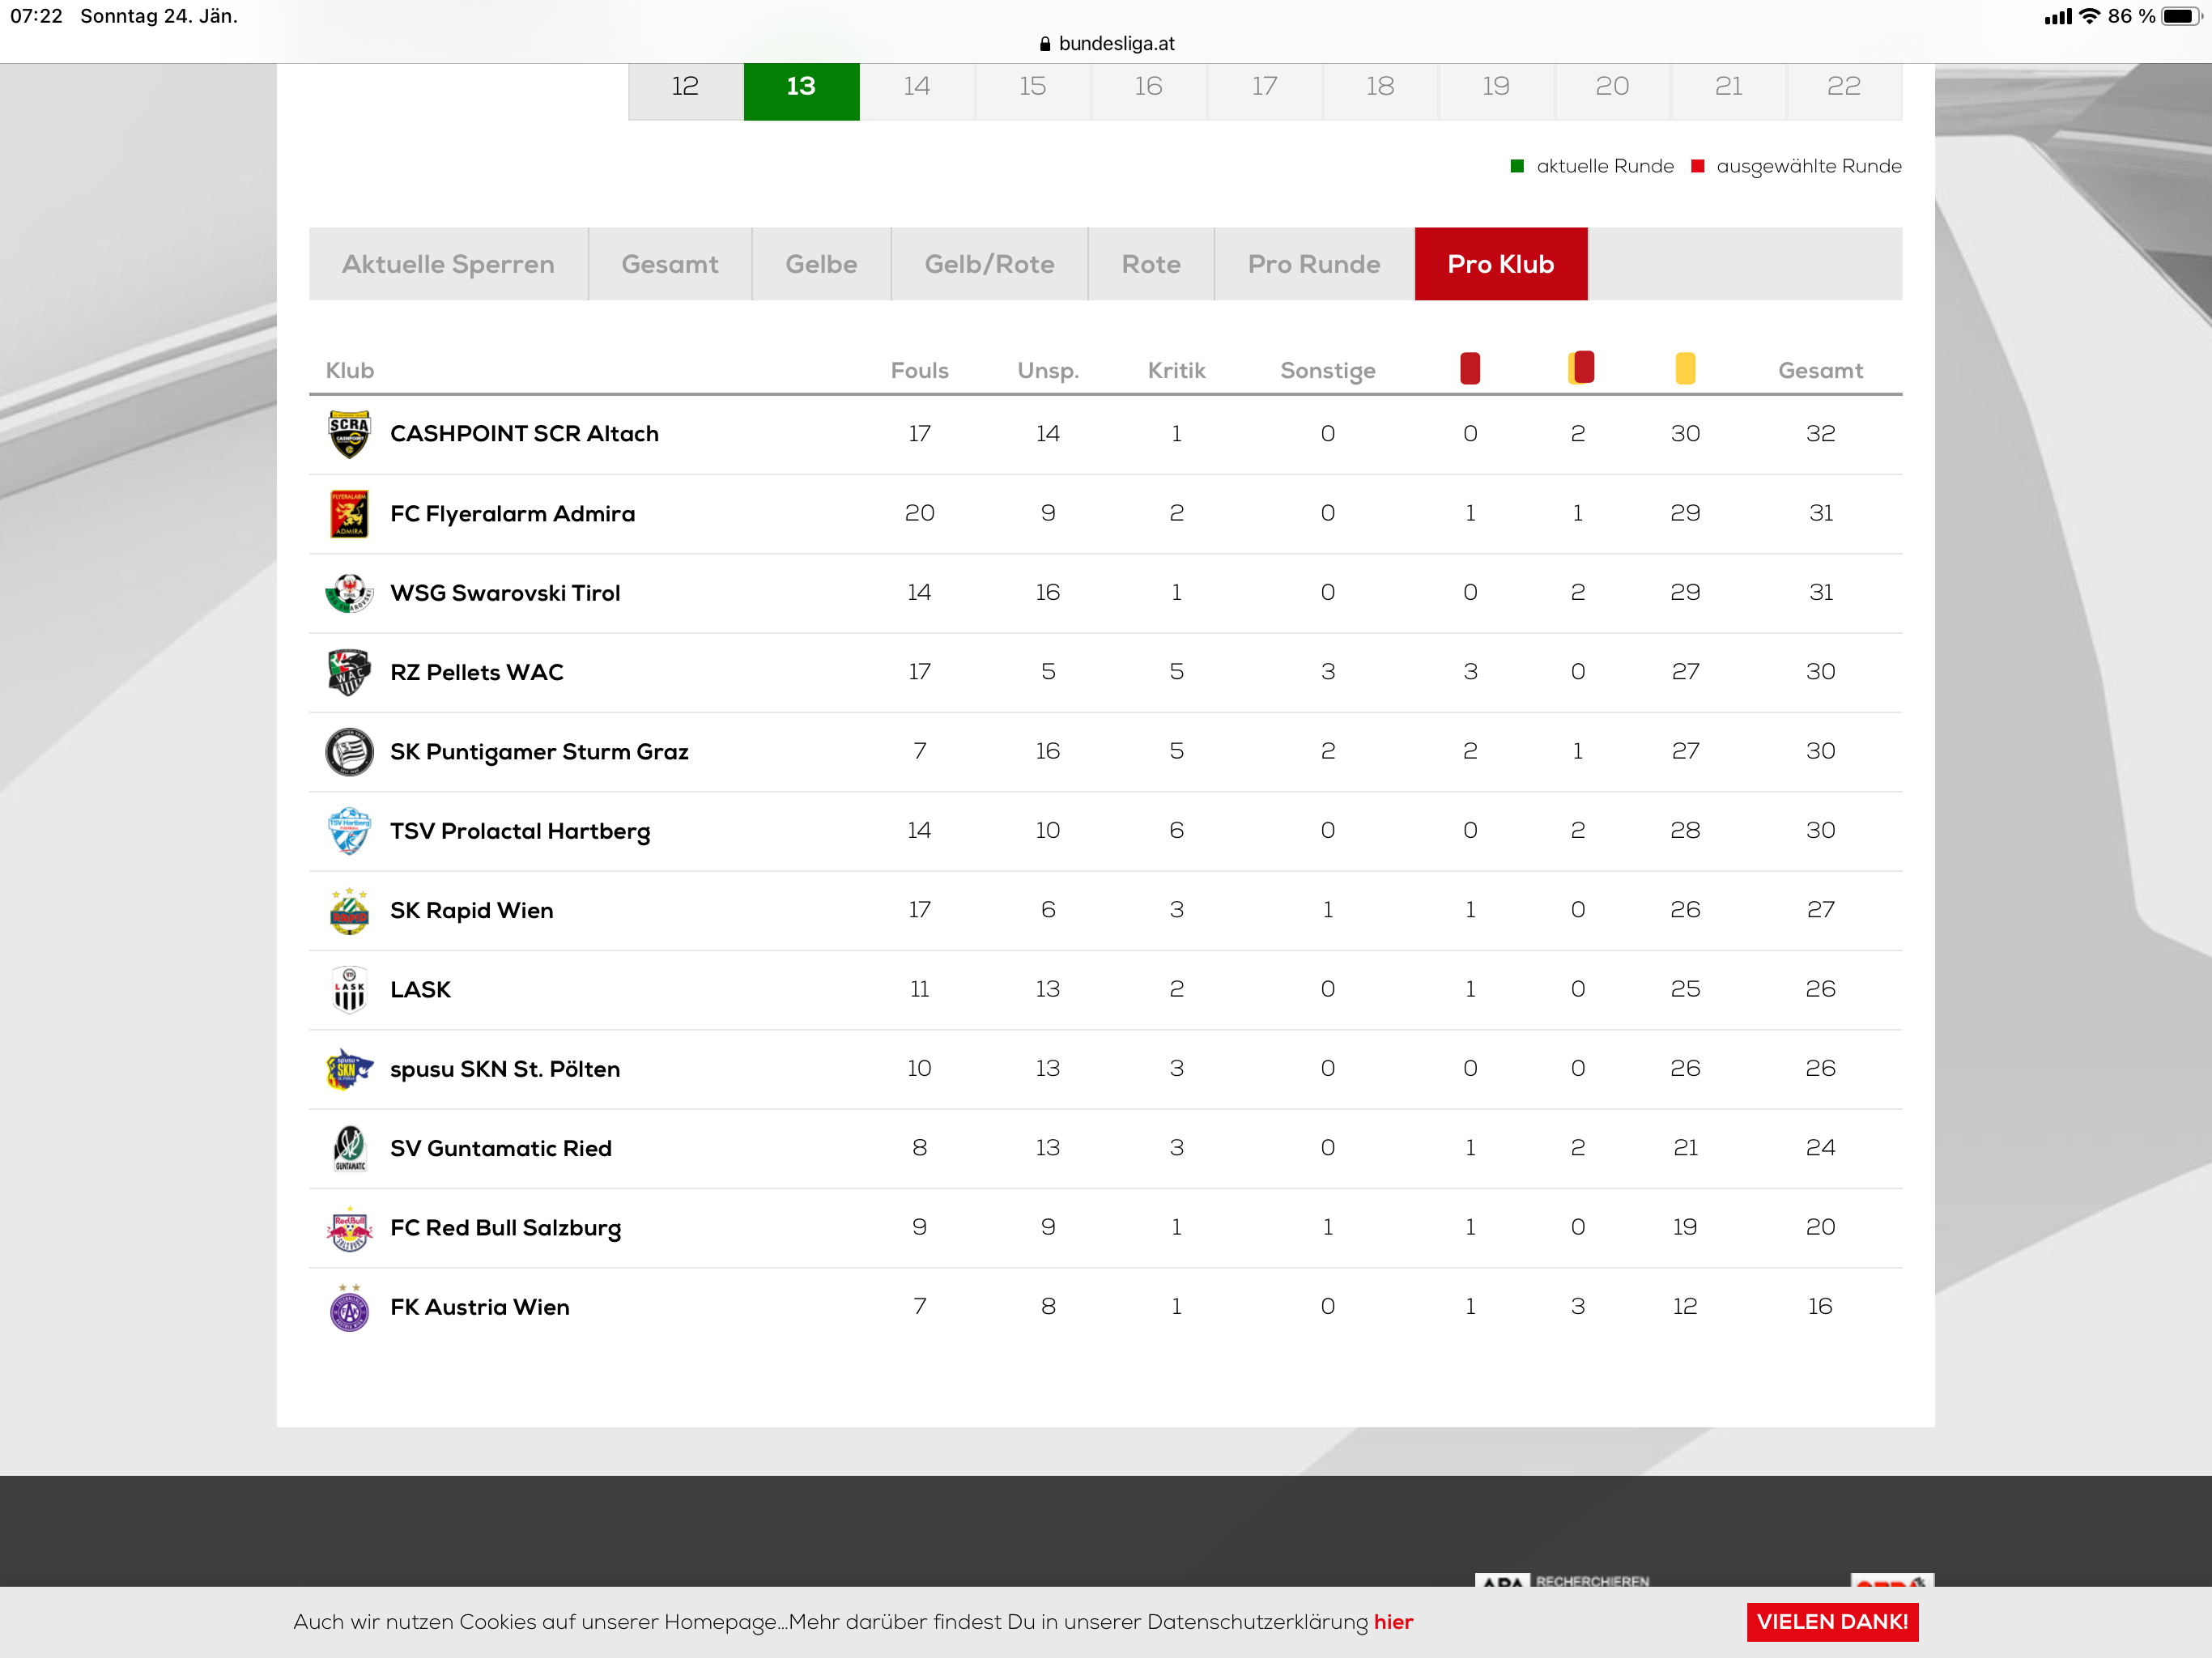Image resolution: width=2212 pixels, height=1658 pixels.
Task: Open the Aktuelle Sperren tab
Action: tap(448, 264)
